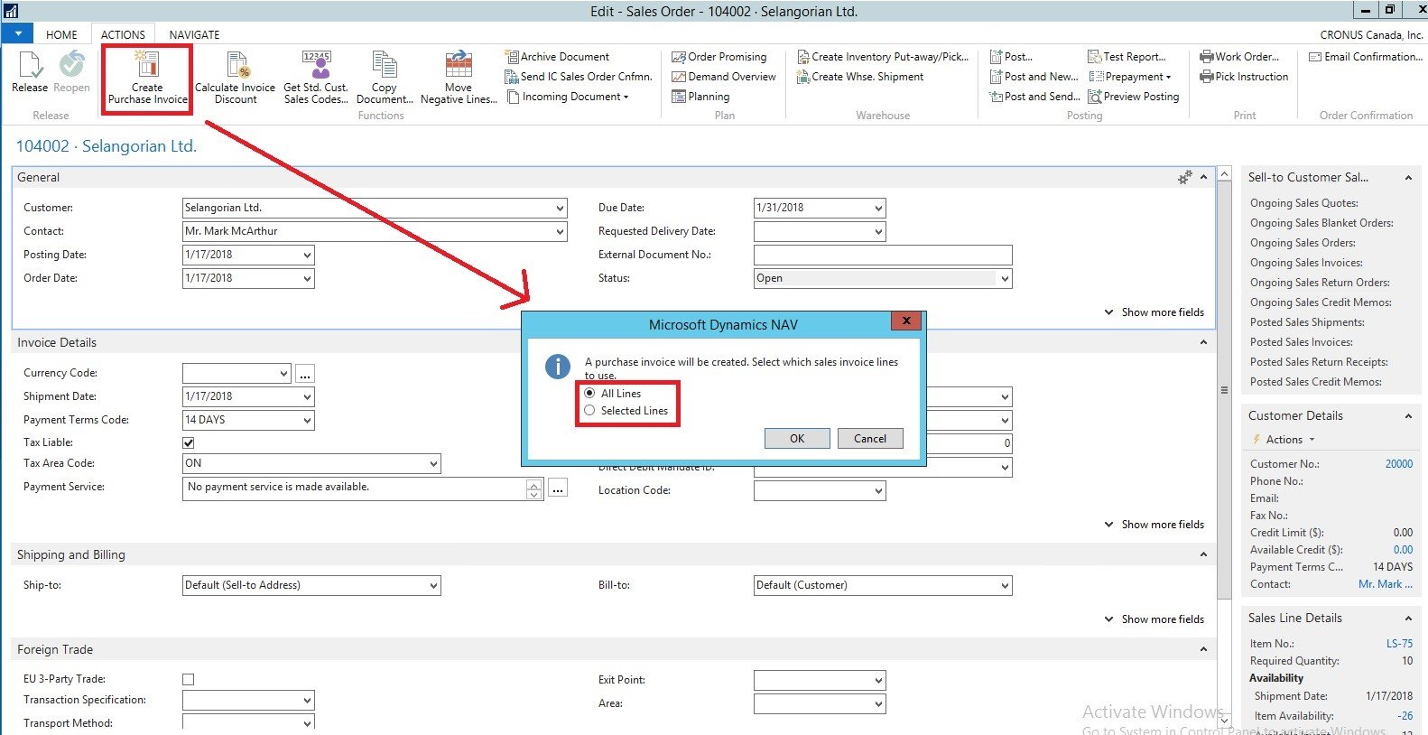
Task: Click Preview Posting
Action: coord(1134,97)
